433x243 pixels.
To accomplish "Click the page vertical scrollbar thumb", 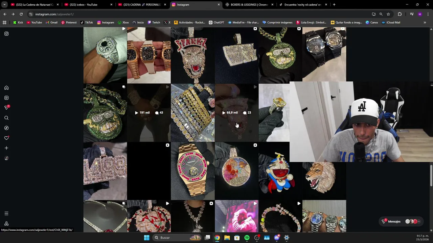I will click(431, 175).
